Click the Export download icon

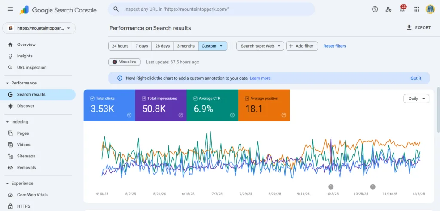pos(409,27)
